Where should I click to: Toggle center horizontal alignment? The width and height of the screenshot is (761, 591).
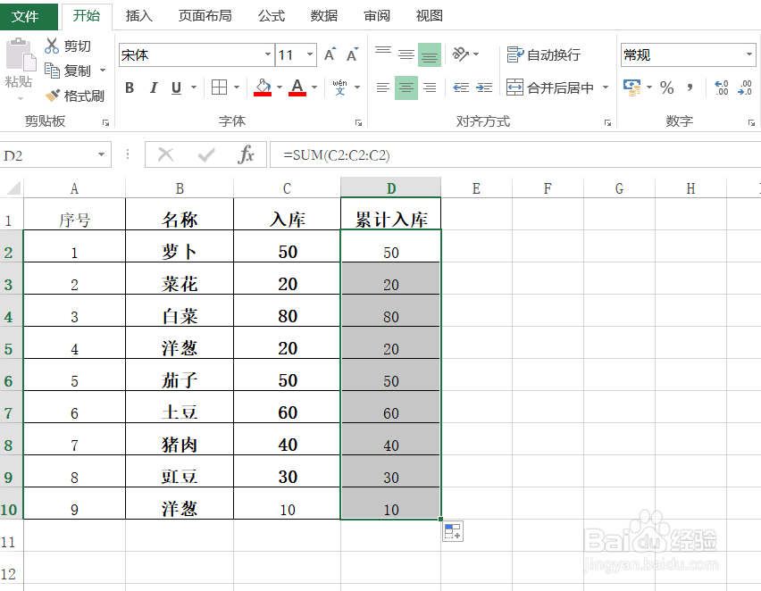tap(406, 87)
